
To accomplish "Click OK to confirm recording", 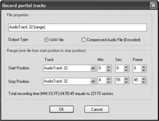I will click(x=62, y=109).
